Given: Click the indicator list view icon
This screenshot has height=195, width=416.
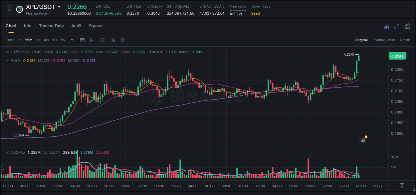Looking at the screenshot, I should point(112,40).
